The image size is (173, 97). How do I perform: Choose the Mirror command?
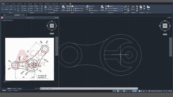click(31, 8)
